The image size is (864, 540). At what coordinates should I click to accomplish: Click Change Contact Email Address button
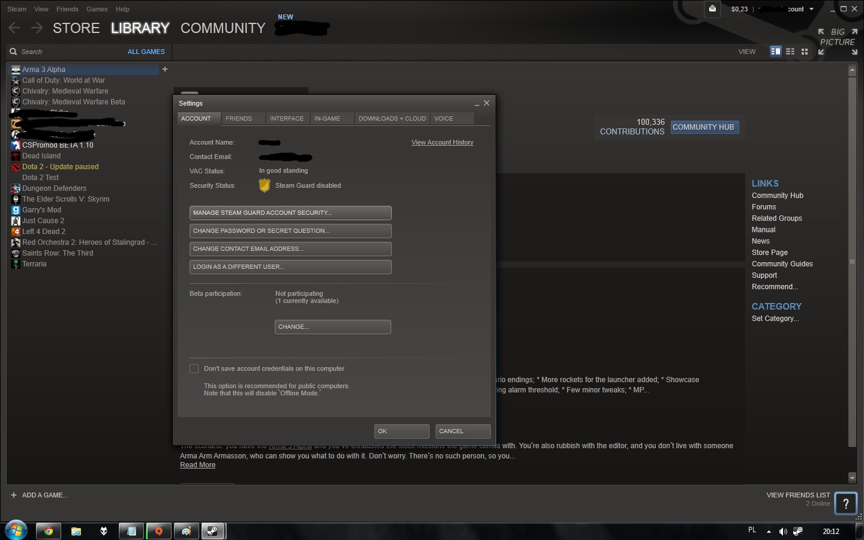click(290, 249)
